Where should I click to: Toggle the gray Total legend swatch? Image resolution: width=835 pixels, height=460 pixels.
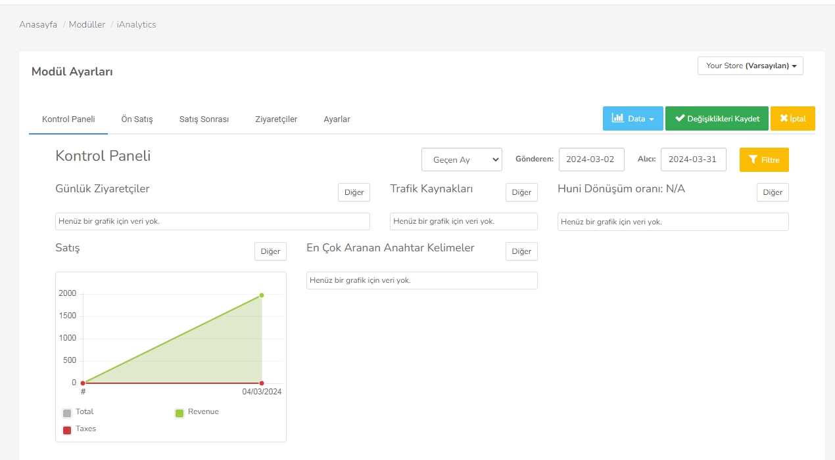tap(67, 413)
